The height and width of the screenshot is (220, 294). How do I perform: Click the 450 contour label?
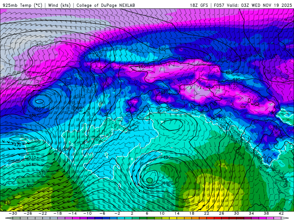click(37, 108)
